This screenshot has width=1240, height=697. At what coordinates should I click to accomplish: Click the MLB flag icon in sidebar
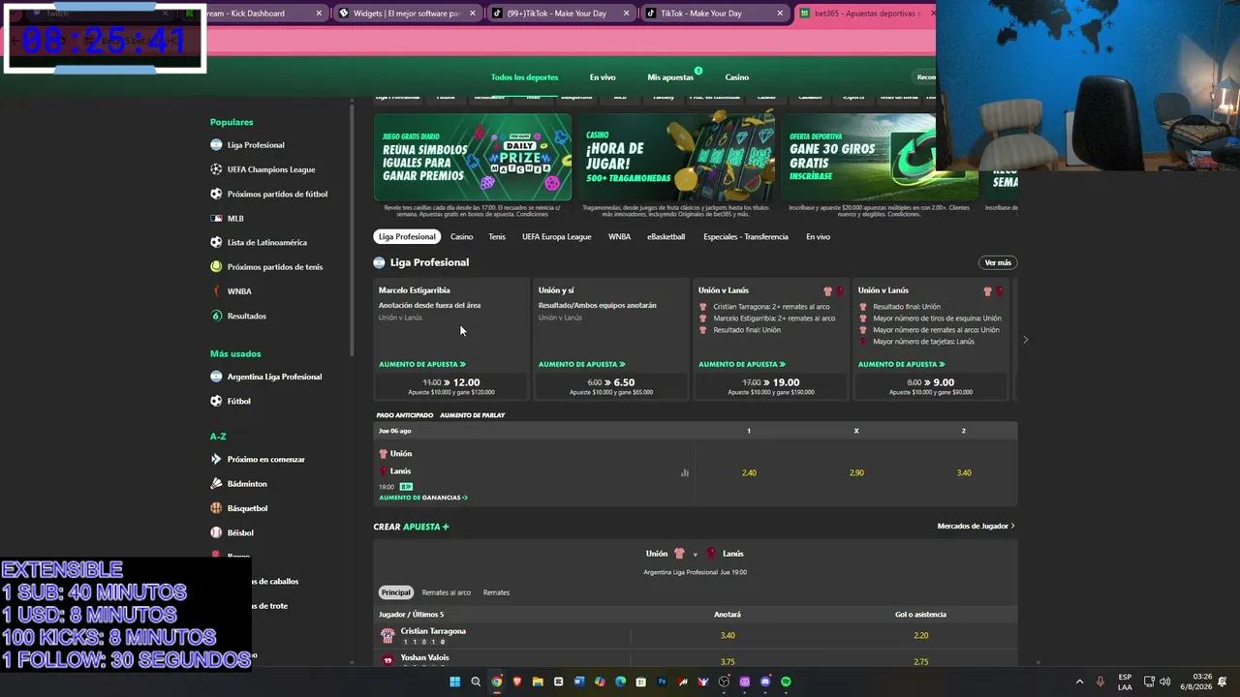pyautogui.click(x=216, y=219)
